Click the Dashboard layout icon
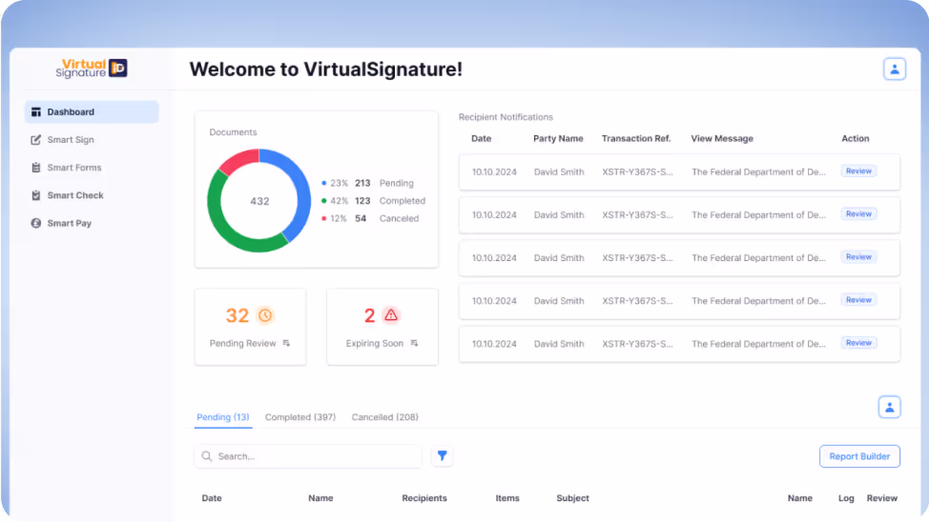 click(36, 111)
